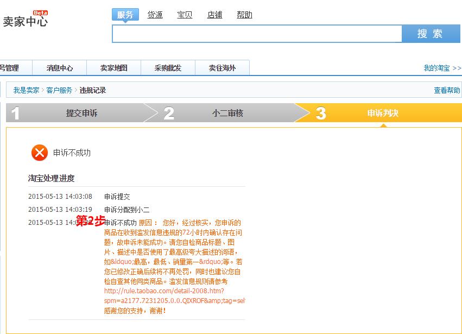Click timestamp 2015-05-13 14:03:08
Viewport: 462px width, 334px height.
coord(60,197)
